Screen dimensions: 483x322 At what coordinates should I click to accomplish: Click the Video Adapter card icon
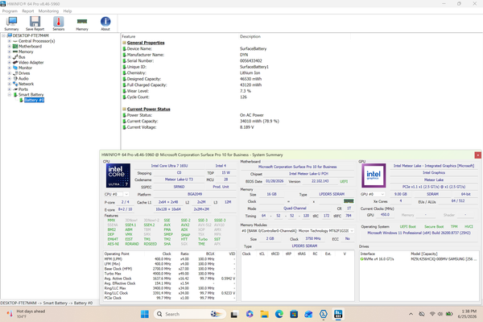click(x=15, y=62)
